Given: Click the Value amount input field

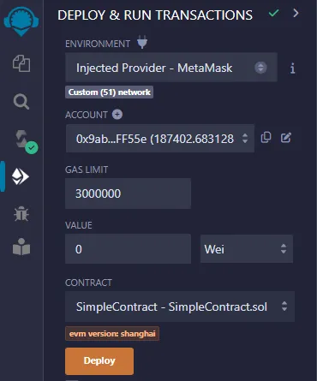Looking at the screenshot, I should pyautogui.click(x=128, y=249).
